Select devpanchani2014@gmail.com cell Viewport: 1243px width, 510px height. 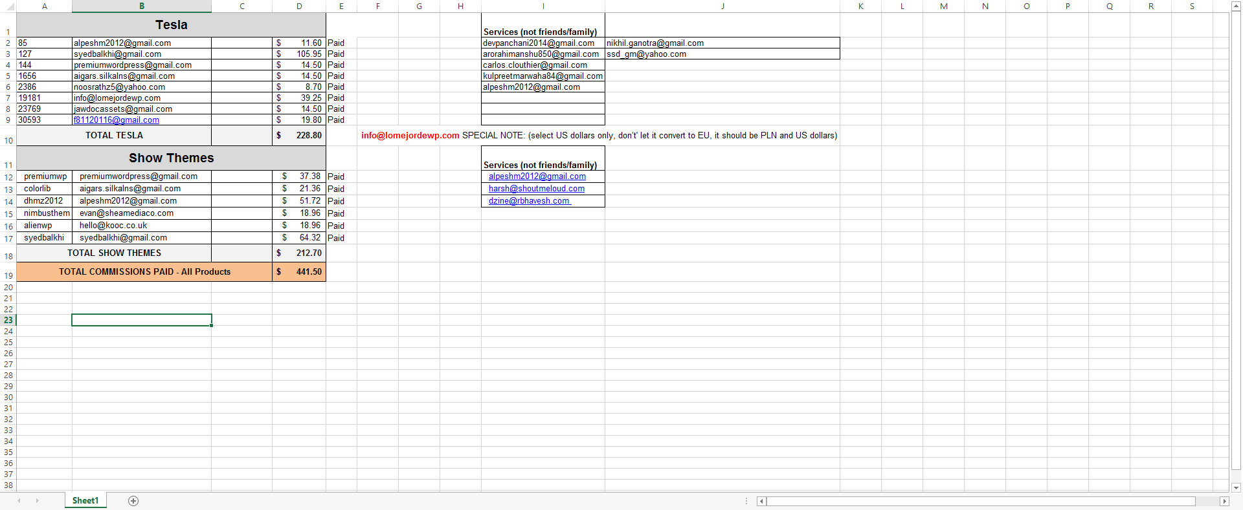point(543,43)
